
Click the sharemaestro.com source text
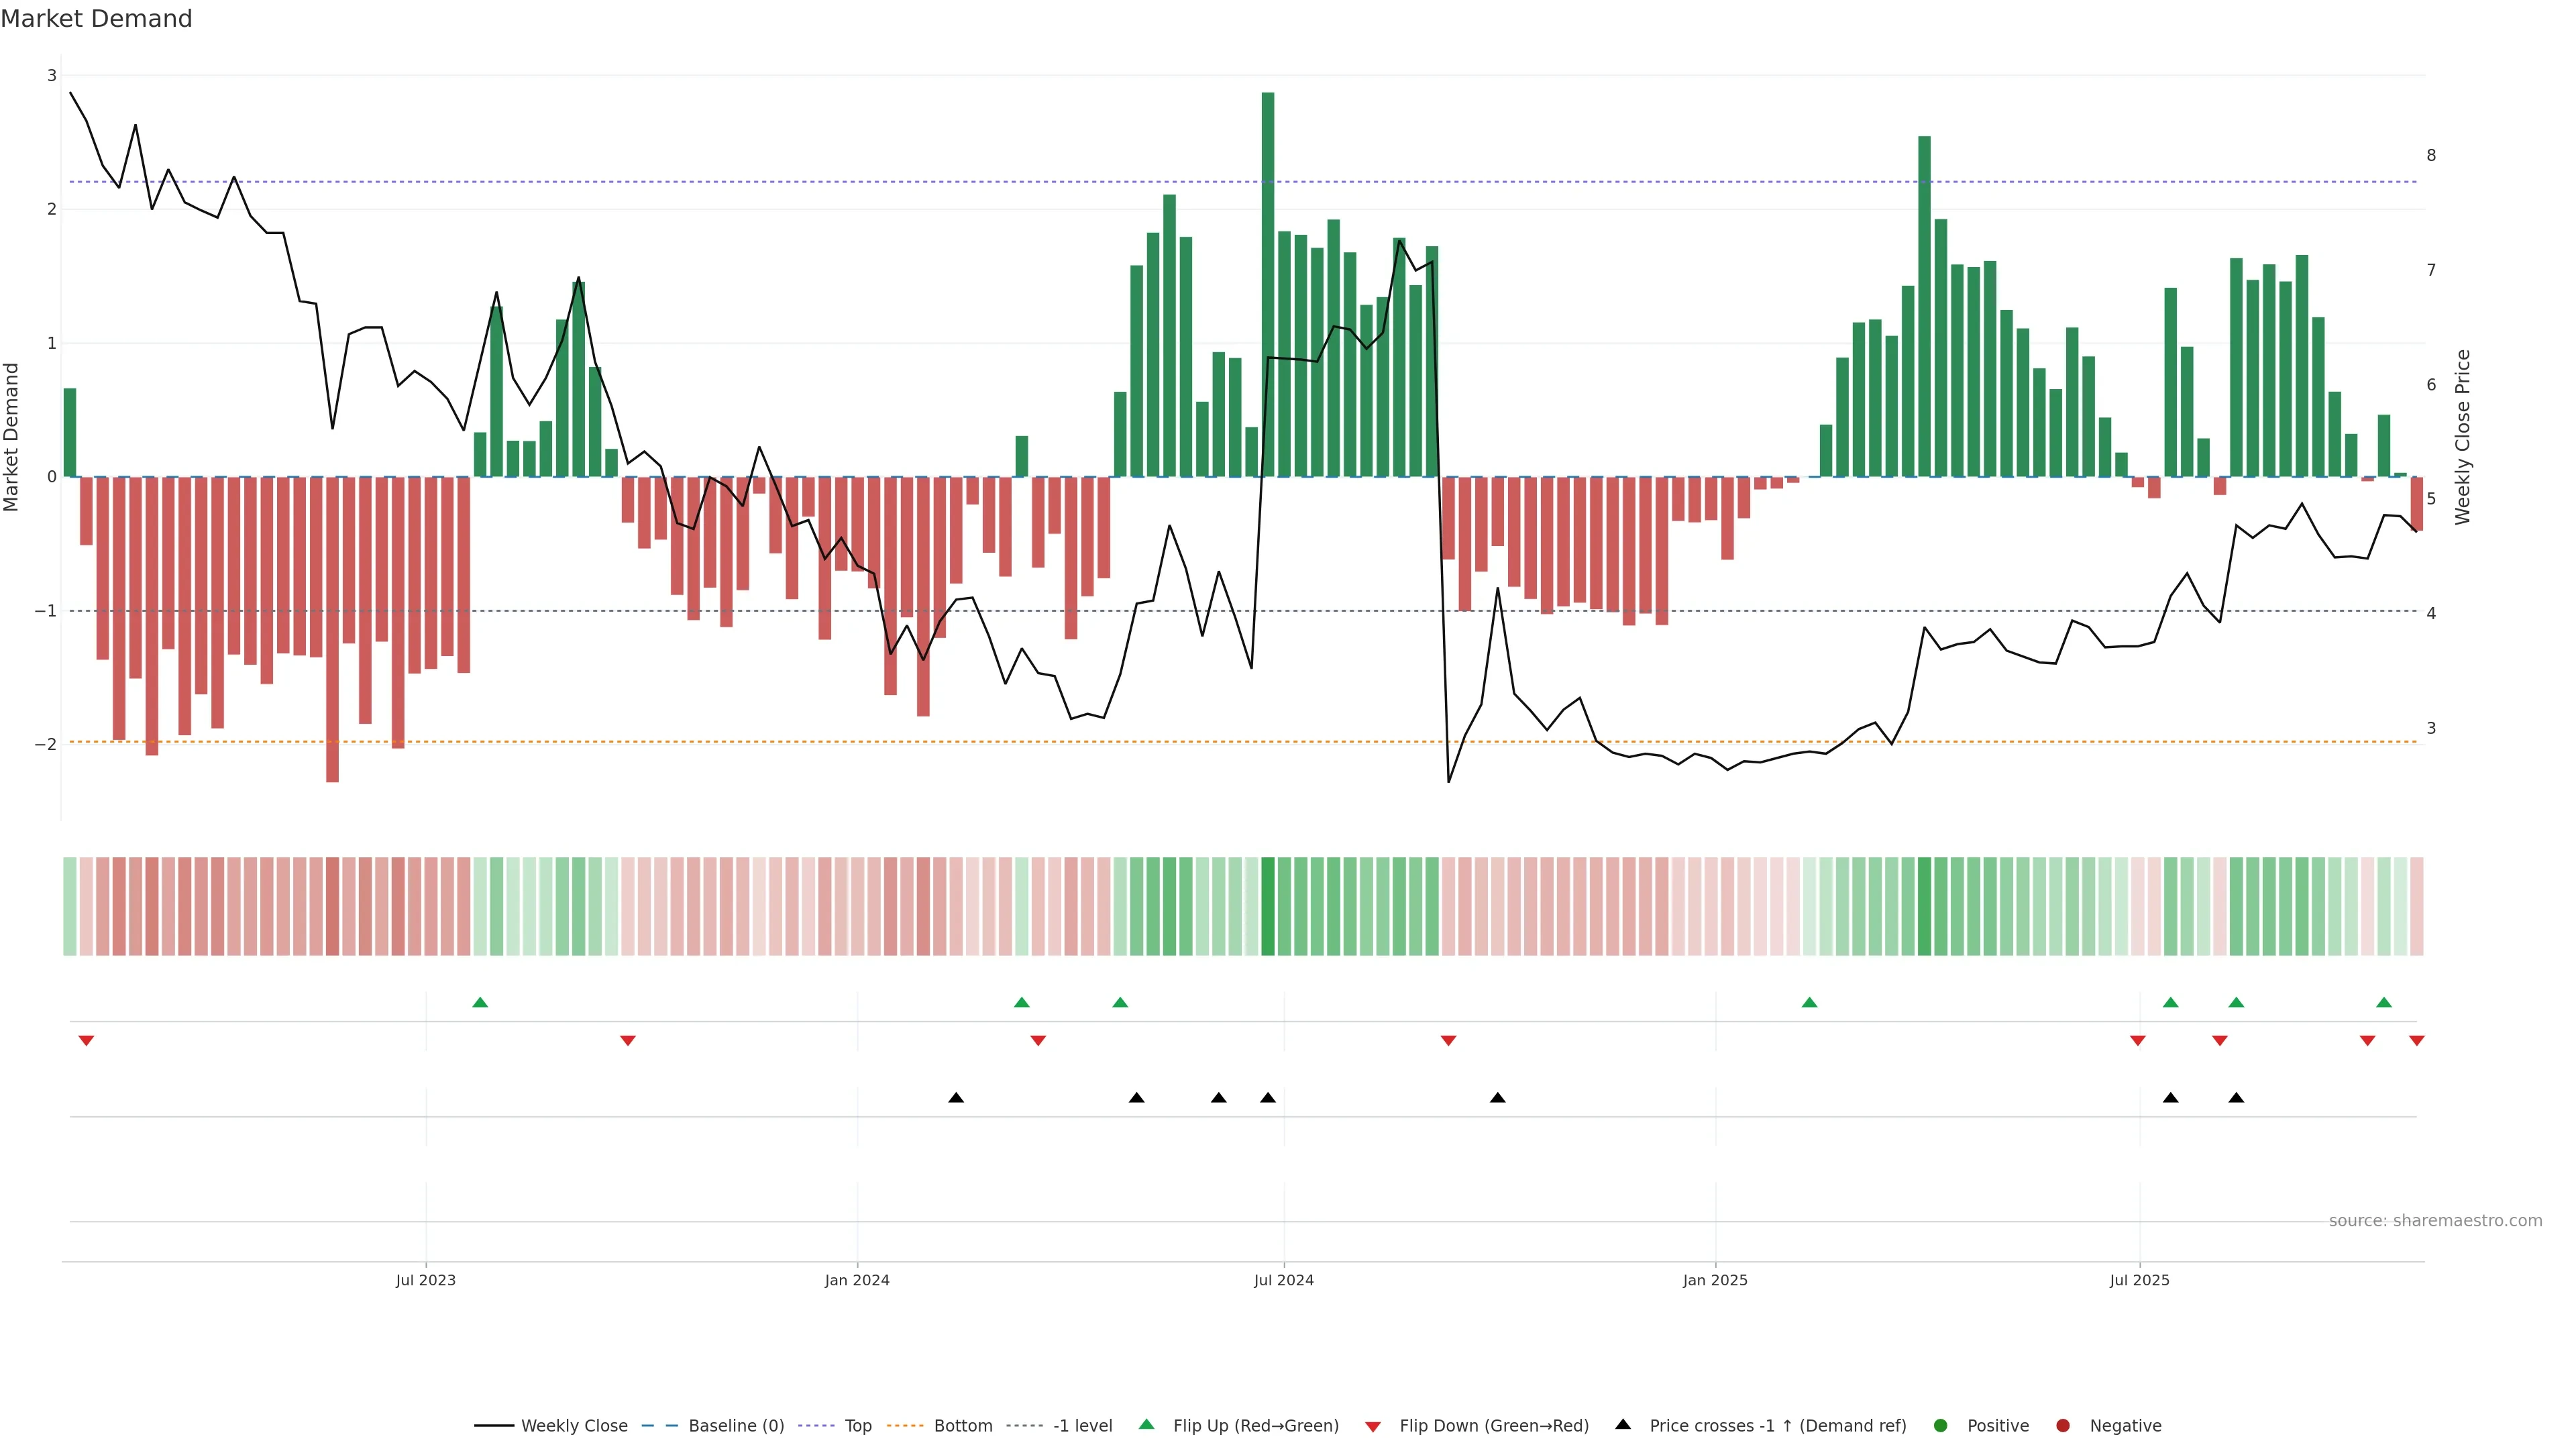coord(2435,1220)
